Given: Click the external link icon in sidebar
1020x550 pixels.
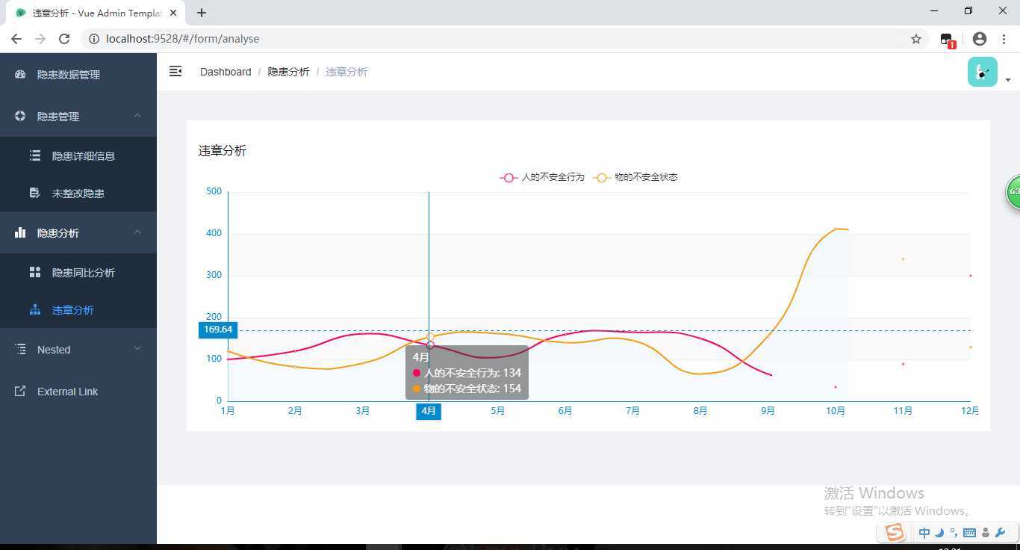Looking at the screenshot, I should pos(20,391).
